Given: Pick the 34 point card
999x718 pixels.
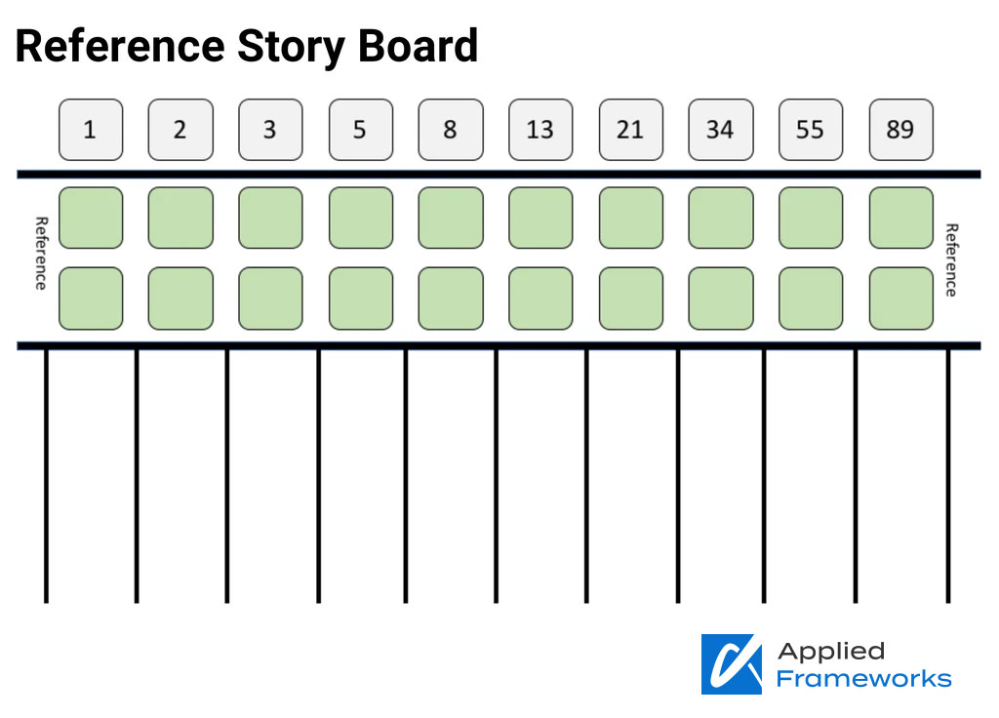Looking at the screenshot, I should [x=721, y=130].
